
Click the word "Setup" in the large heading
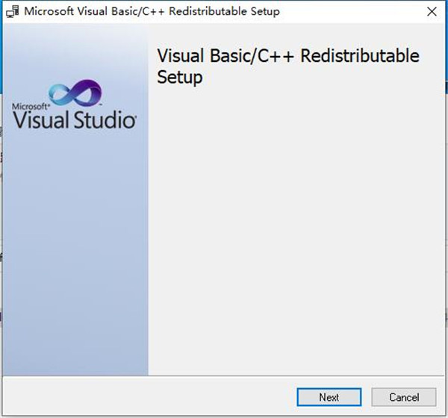pos(180,77)
